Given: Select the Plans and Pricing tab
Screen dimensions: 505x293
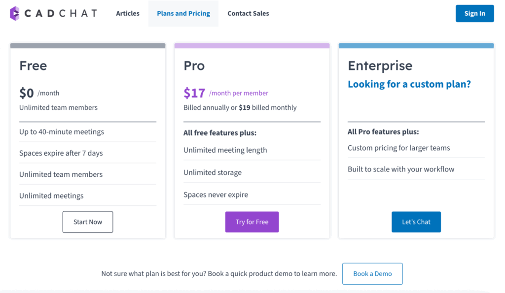Looking at the screenshot, I should 183,13.
